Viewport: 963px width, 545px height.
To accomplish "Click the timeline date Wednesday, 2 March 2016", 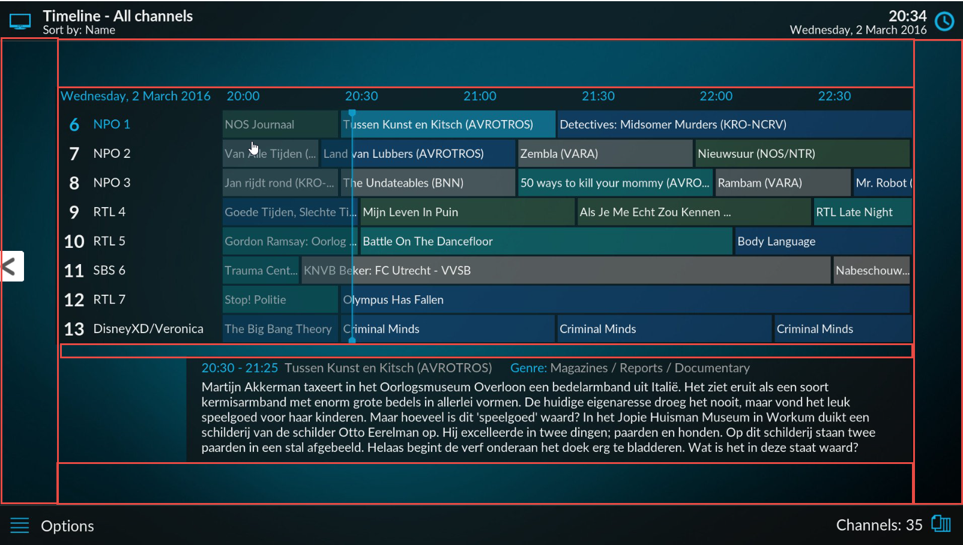I will [136, 96].
